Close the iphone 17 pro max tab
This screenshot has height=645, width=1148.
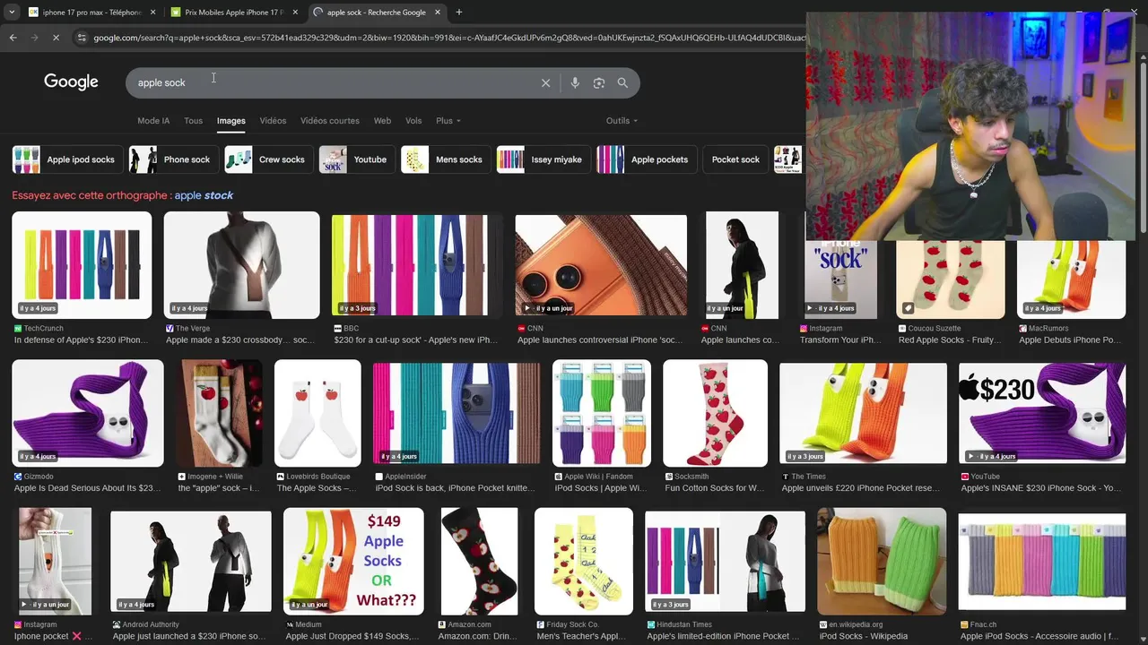coord(152,13)
